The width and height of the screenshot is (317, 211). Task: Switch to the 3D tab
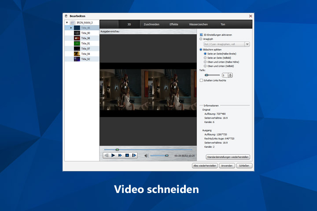[129, 24]
